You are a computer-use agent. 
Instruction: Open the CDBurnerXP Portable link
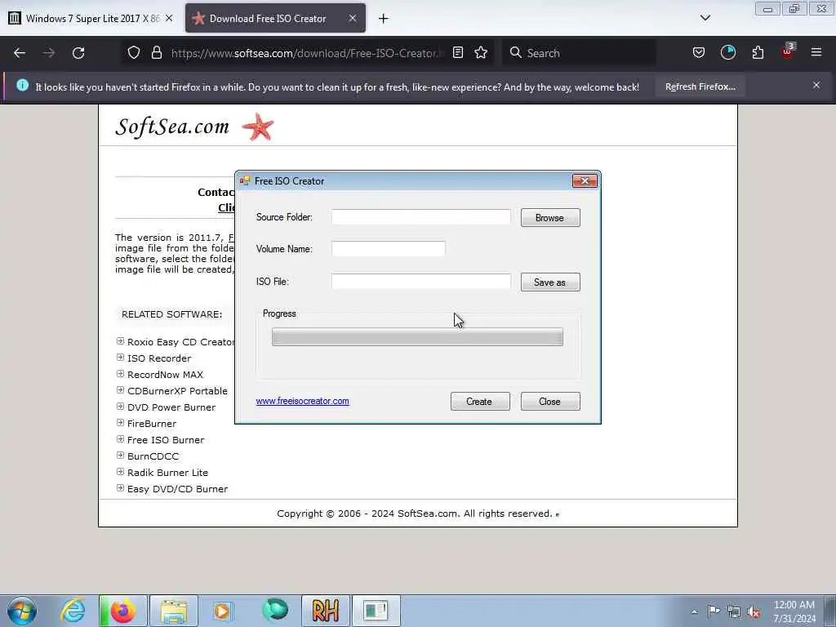(x=177, y=391)
